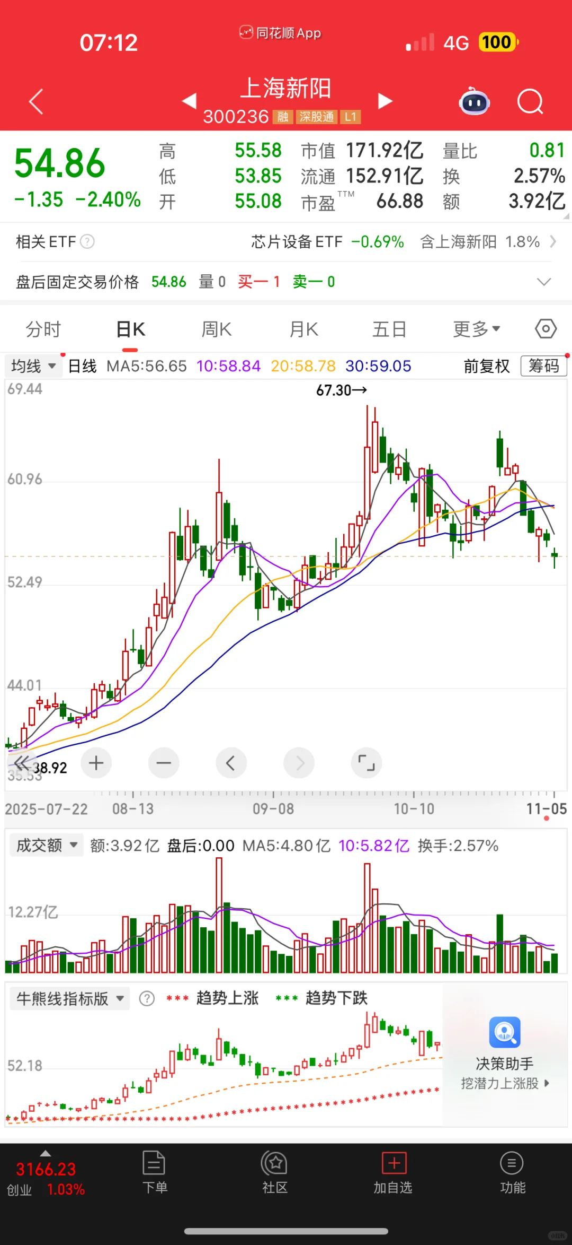The image size is (572, 1245).
Task: Tap the MA5:56.65 moving average label
Action: 147,366
